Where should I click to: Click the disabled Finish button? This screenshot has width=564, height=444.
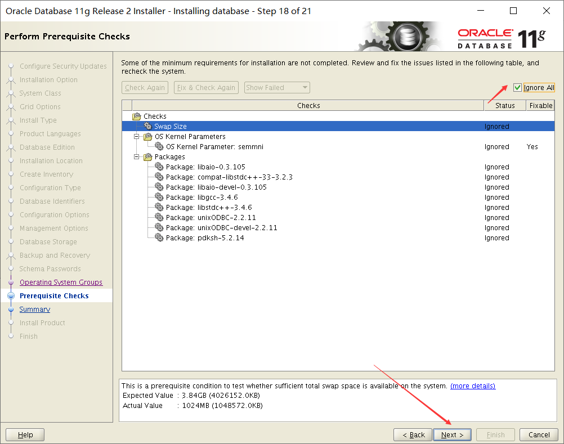point(495,434)
